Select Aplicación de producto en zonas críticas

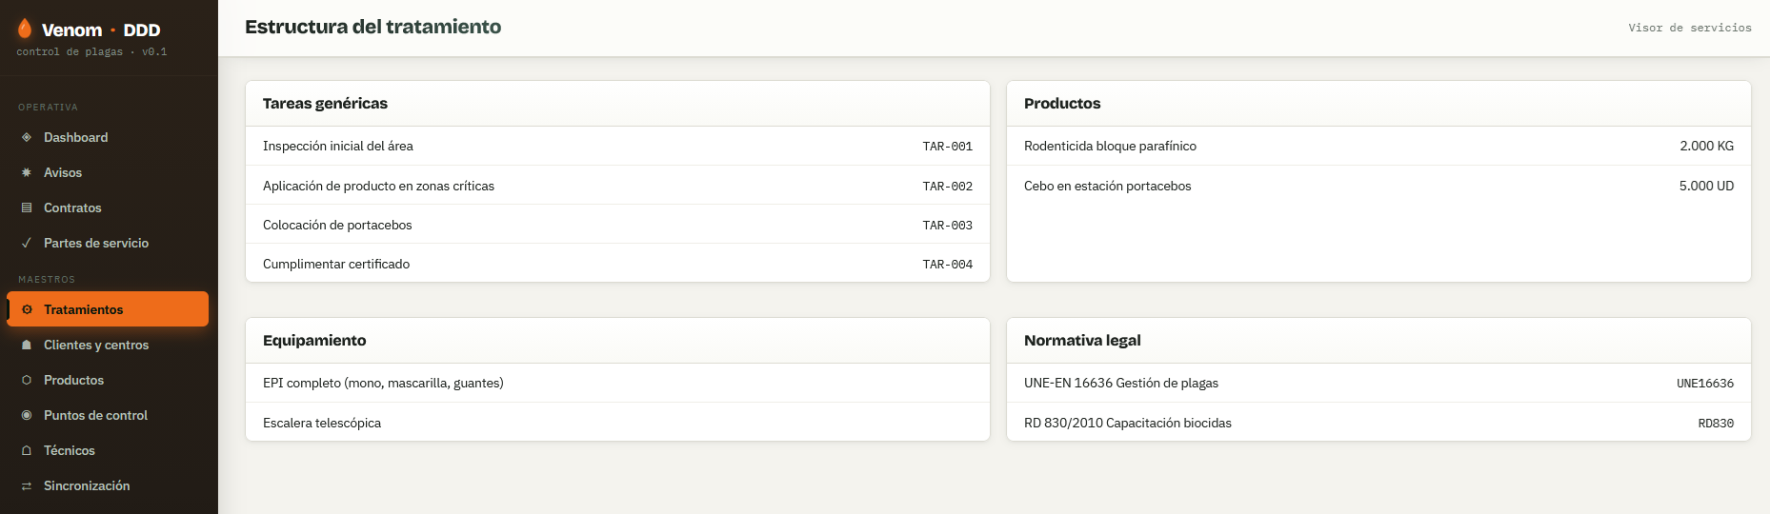(617, 186)
